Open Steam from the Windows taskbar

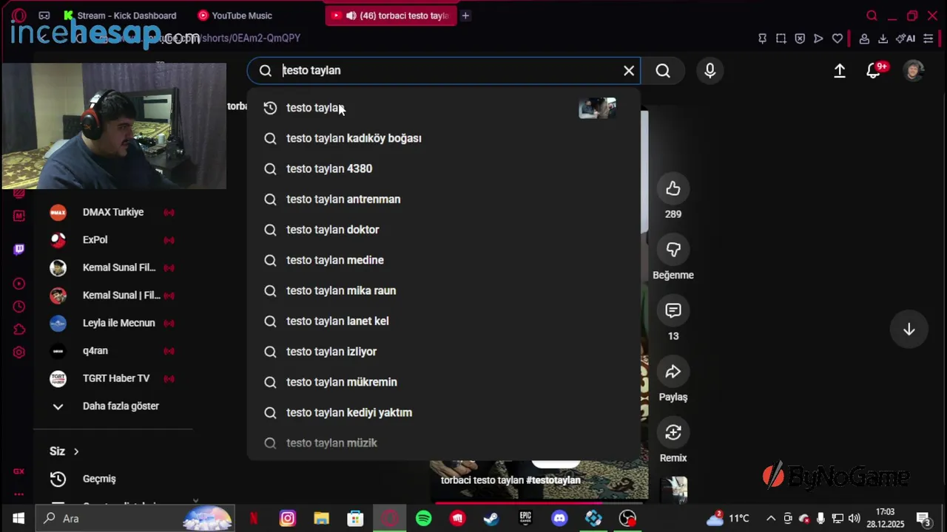492,519
